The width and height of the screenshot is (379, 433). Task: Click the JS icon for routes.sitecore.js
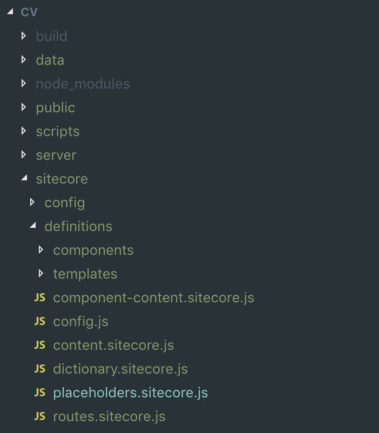[39, 416]
